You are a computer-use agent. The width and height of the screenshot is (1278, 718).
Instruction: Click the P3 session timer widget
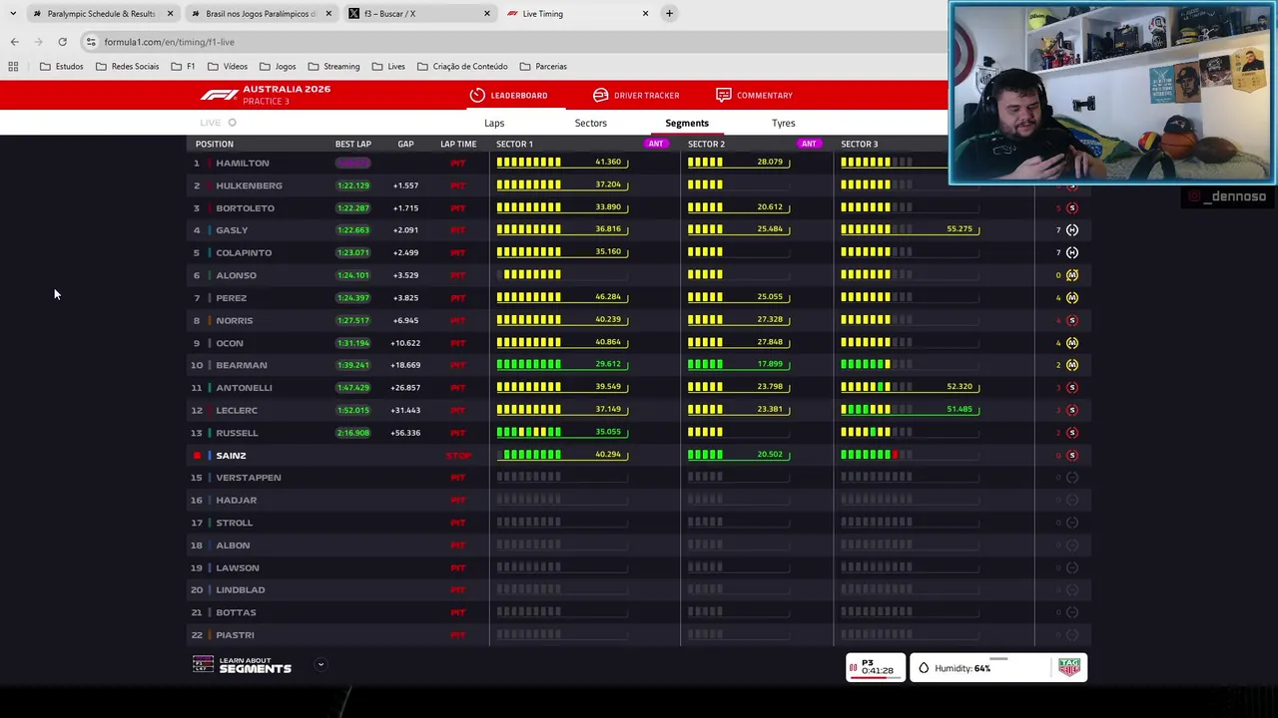point(876,667)
